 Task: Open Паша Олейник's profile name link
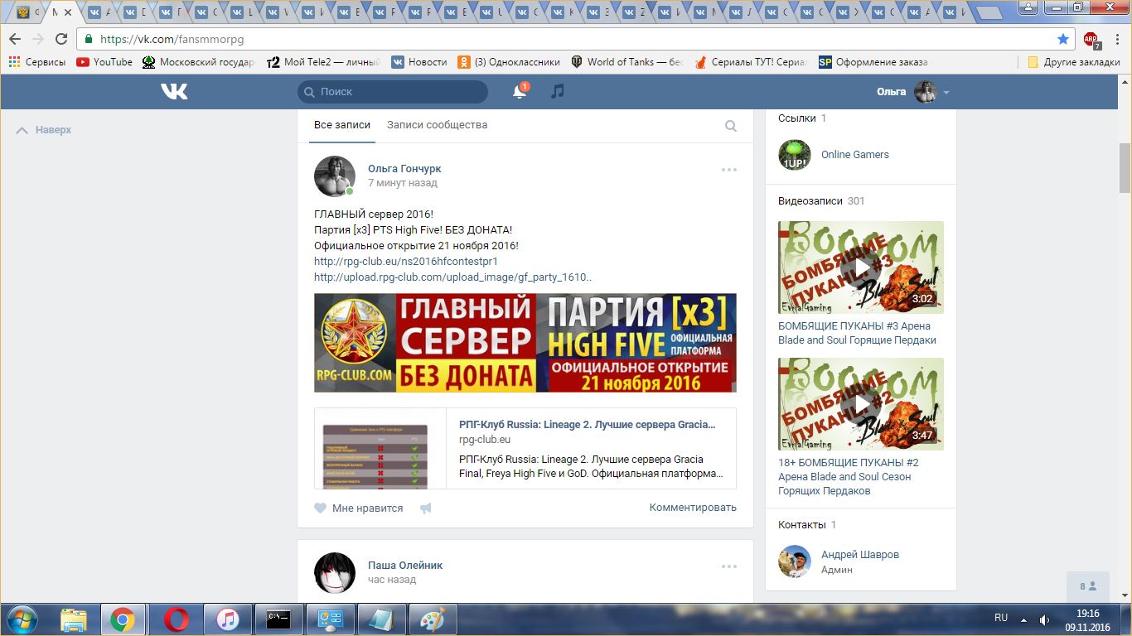(x=405, y=566)
